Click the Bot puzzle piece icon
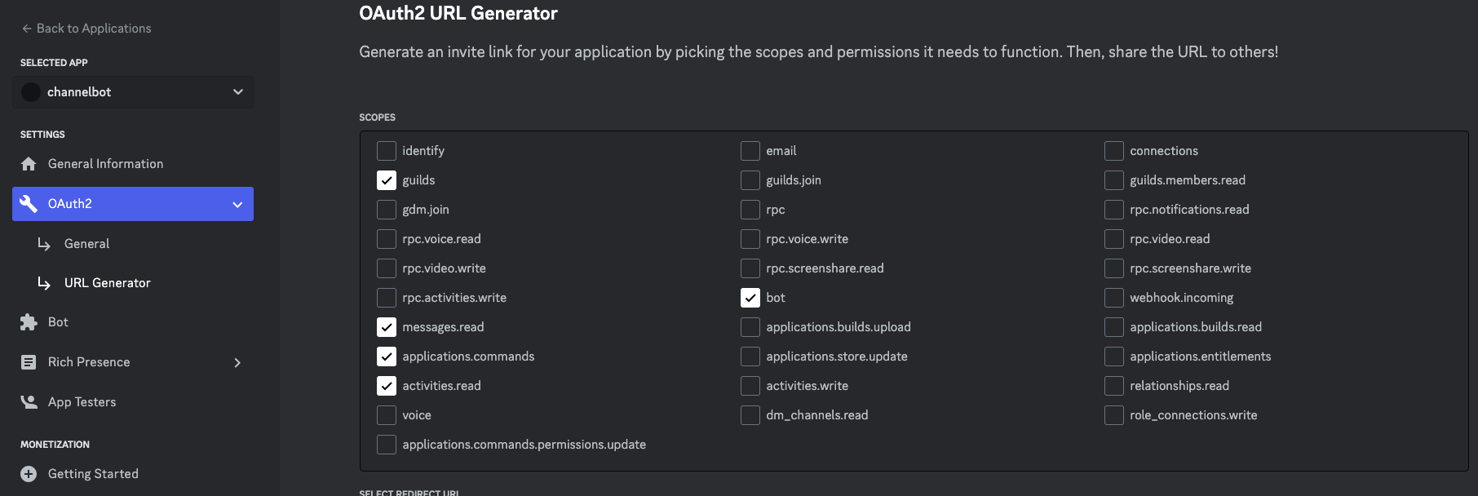This screenshot has width=1478, height=496. pyautogui.click(x=29, y=322)
